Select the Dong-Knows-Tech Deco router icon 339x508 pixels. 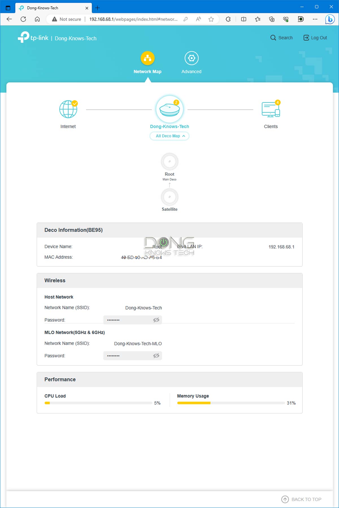click(x=169, y=109)
